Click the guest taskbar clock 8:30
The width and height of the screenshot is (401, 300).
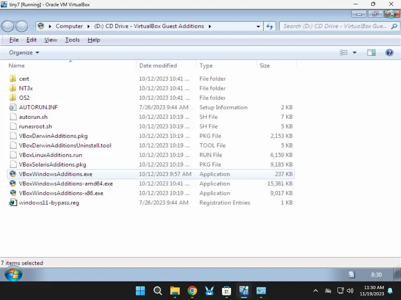coord(376,275)
